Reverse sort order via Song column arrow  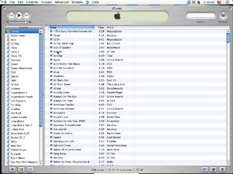tap(93, 27)
